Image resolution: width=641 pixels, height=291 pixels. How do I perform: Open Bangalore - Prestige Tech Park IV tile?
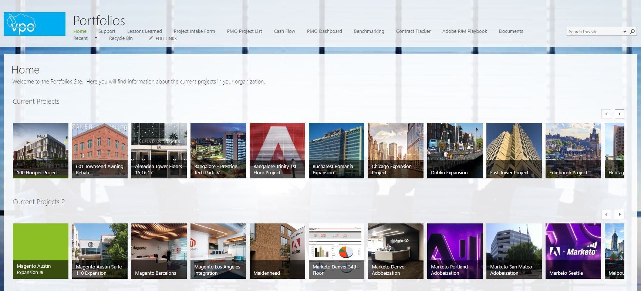point(218,151)
